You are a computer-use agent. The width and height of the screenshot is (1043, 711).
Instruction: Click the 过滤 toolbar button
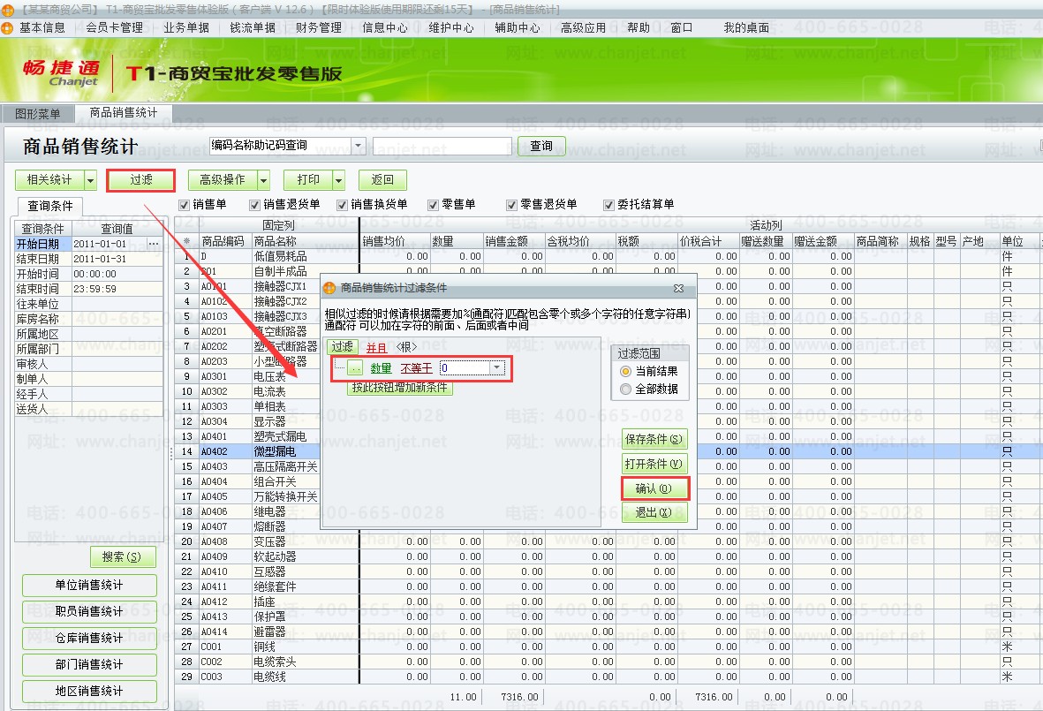[141, 180]
